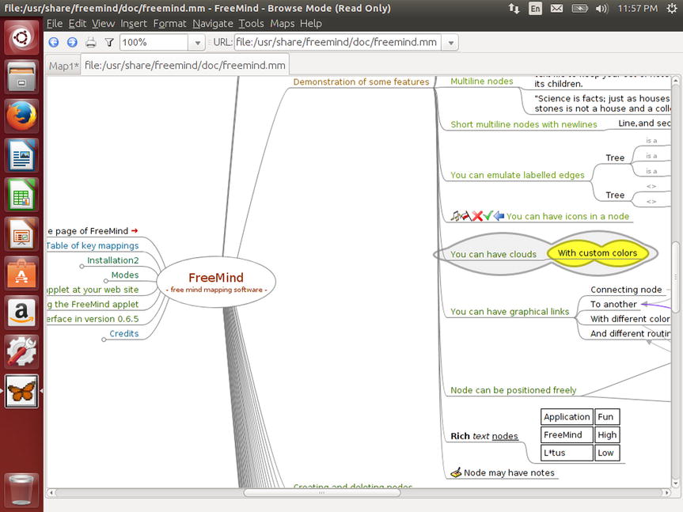Select the 'To another' node
This screenshot has width=683, height=512.
click(x=613, y=305)
